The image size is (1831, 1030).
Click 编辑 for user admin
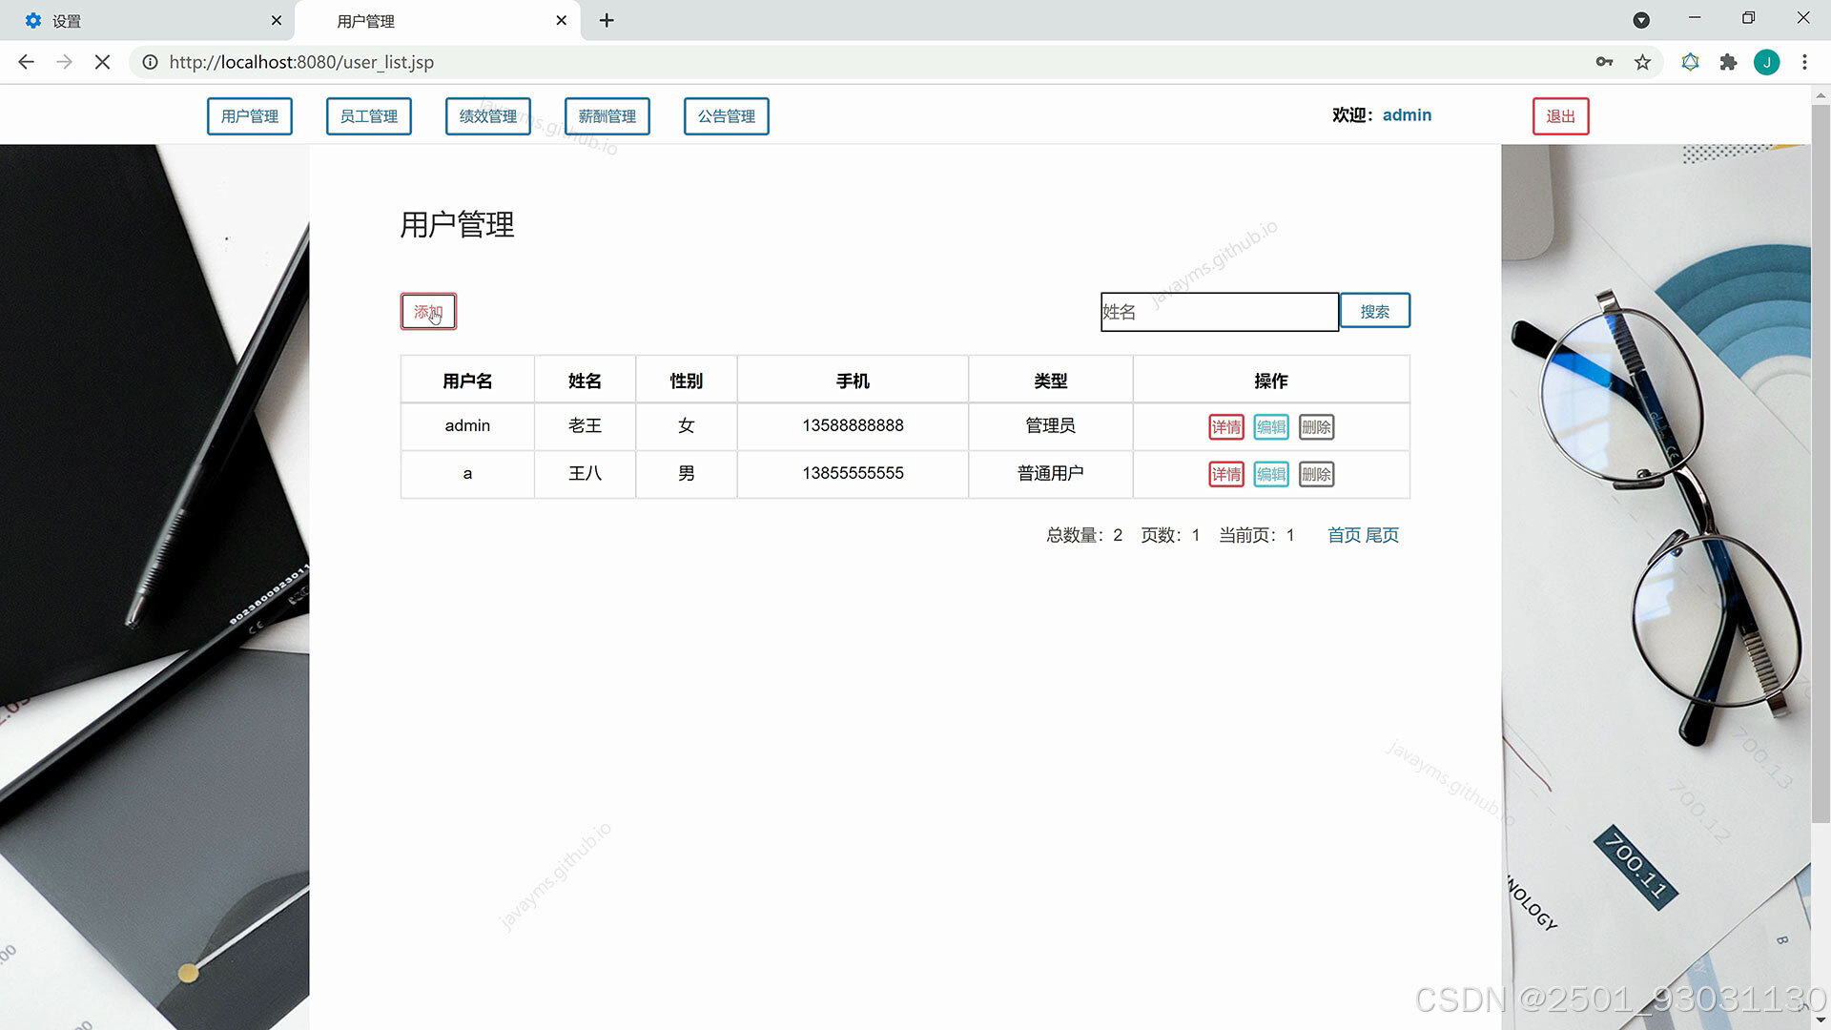pos(1271,427)
